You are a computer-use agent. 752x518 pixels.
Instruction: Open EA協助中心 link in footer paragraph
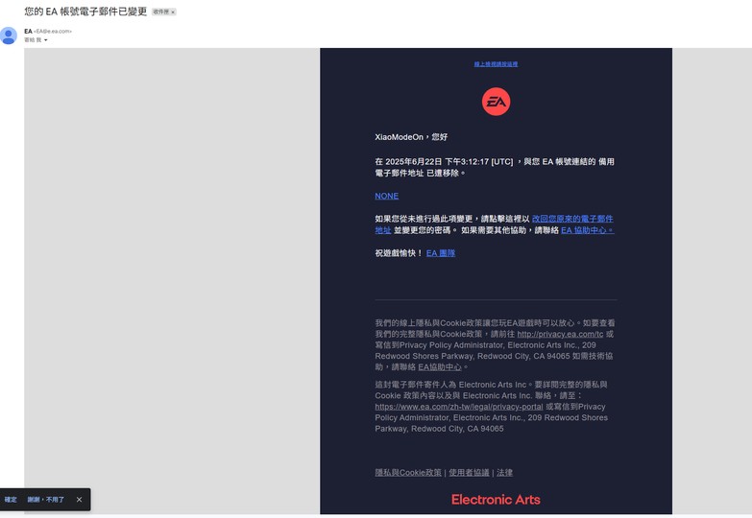coord(440,367)
